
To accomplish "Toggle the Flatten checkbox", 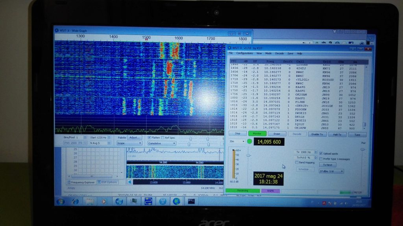I will pyautogui.click(x=149, y=138).
